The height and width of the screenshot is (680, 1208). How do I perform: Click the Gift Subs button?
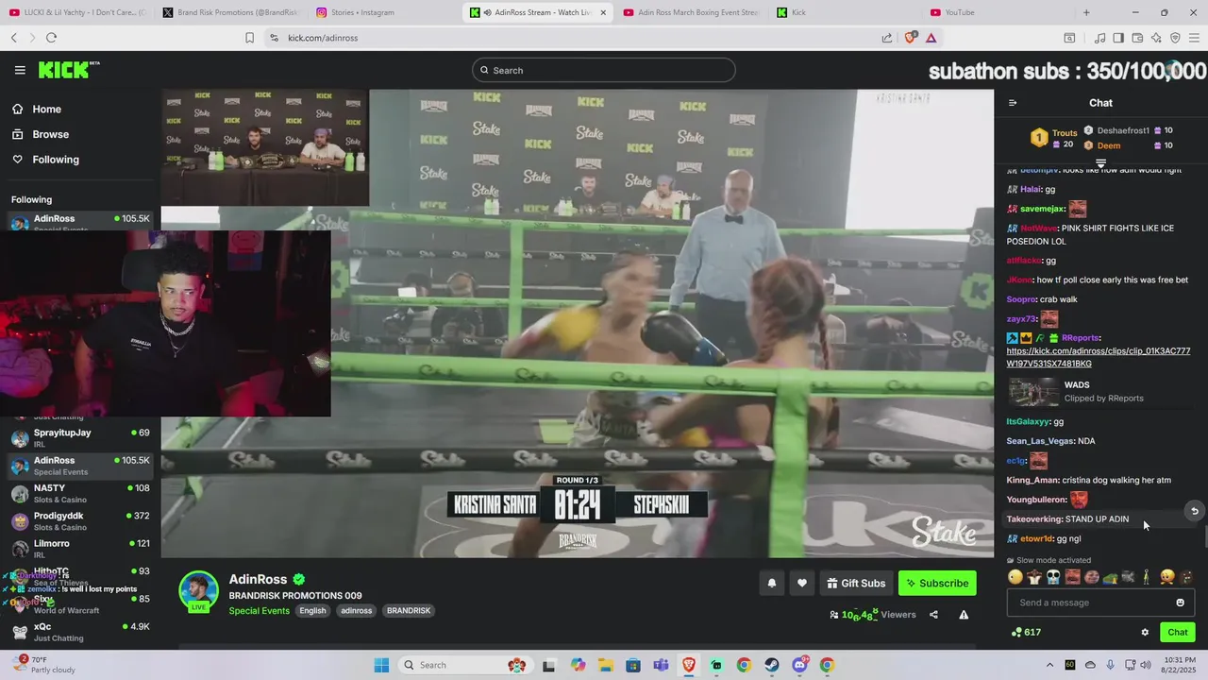856,584
